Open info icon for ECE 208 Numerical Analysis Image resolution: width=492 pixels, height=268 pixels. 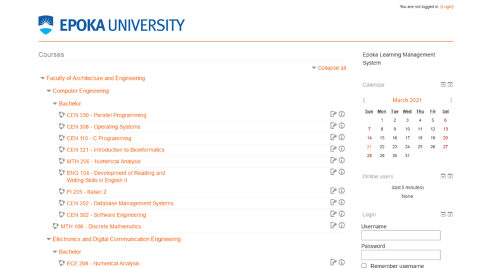tap(342, 262)
